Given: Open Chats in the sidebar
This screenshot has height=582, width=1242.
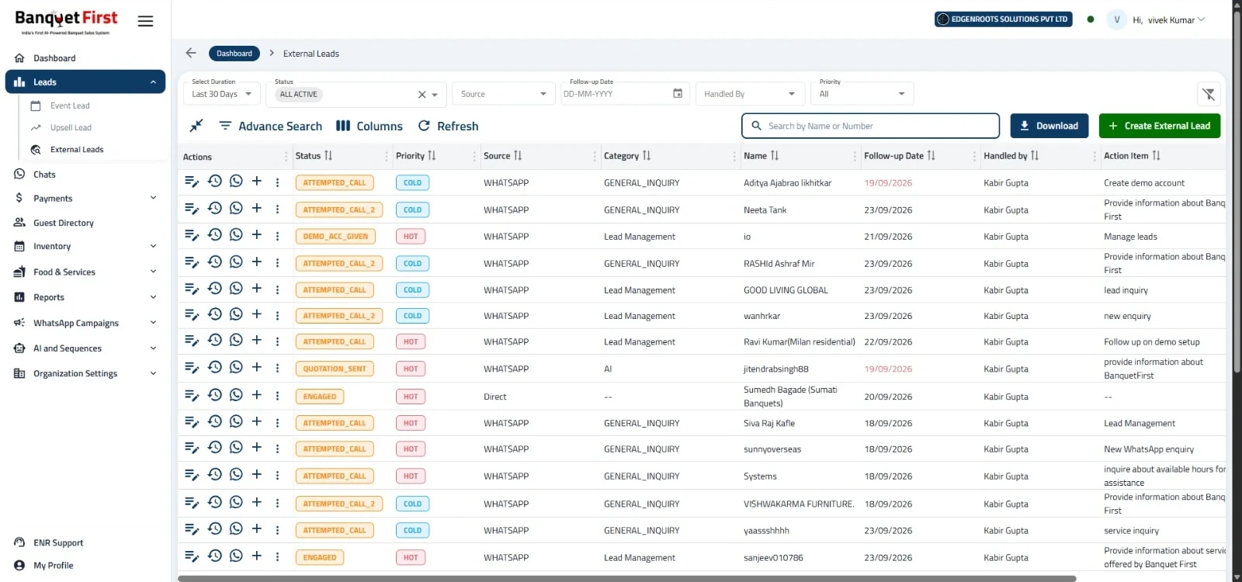Looking at the screenshot, I should pyautogui.click(x=44, y=175).
